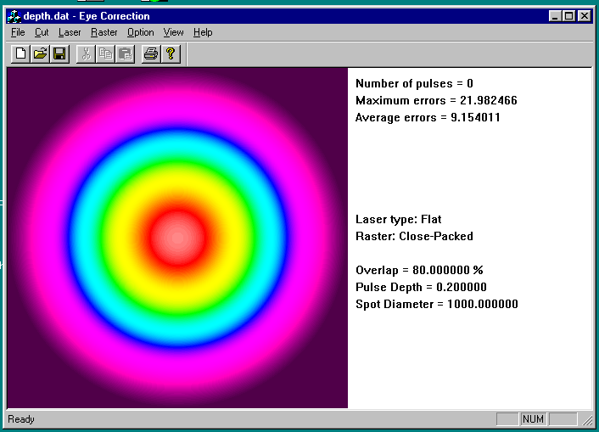Click the 'Raster: Close-Packed' text
This screenshot has height=432, width=599.
(x=414, y=236)
